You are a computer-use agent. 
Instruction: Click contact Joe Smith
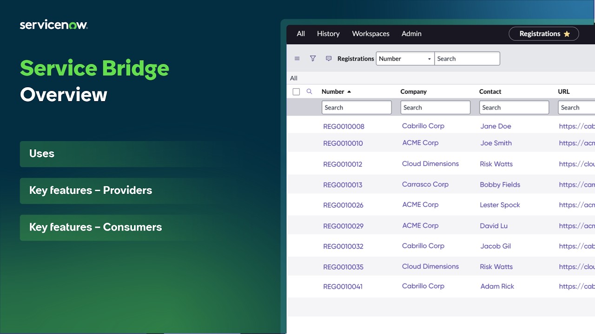pyautogui.click(x=496, y=143)
